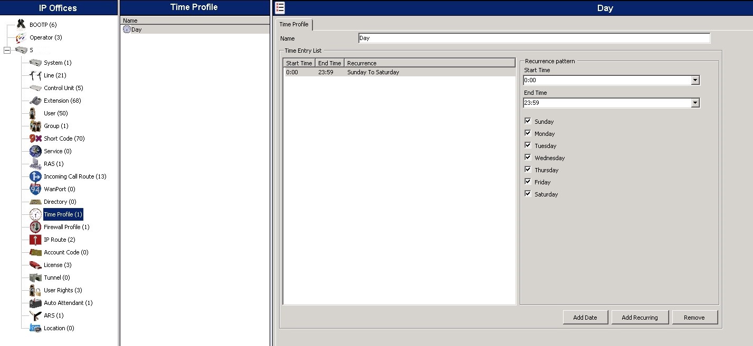Open the License icon in tree
The height and width of the screenshot is (346, 753).
click(35, 265)
